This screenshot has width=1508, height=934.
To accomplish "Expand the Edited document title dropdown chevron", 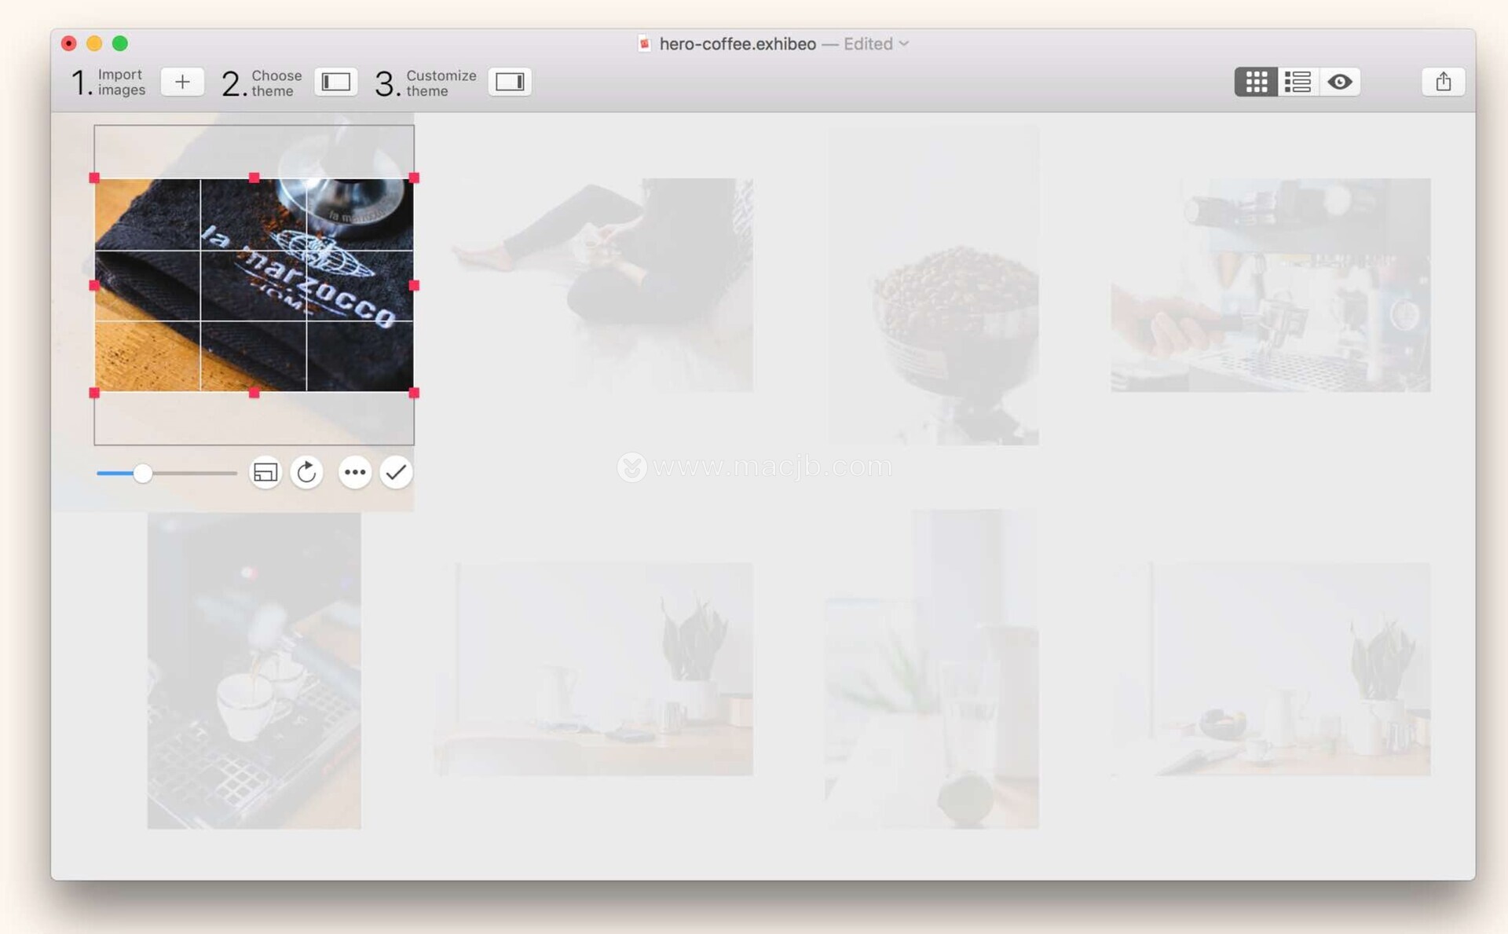I will point(904,44).
